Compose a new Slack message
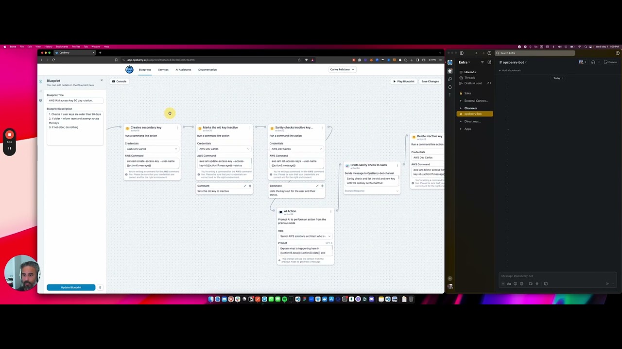Screen dimensions: 622x349 [x=489, y=62]
